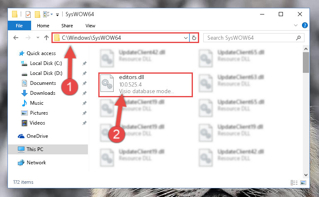Open the Customize Quick Access Toolbar dropdown
The width and height of the screenshot is (319, 197).
click(x=57, y=15)
